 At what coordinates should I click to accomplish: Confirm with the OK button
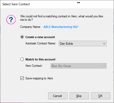pyautogui.click(x=101, y=96)
